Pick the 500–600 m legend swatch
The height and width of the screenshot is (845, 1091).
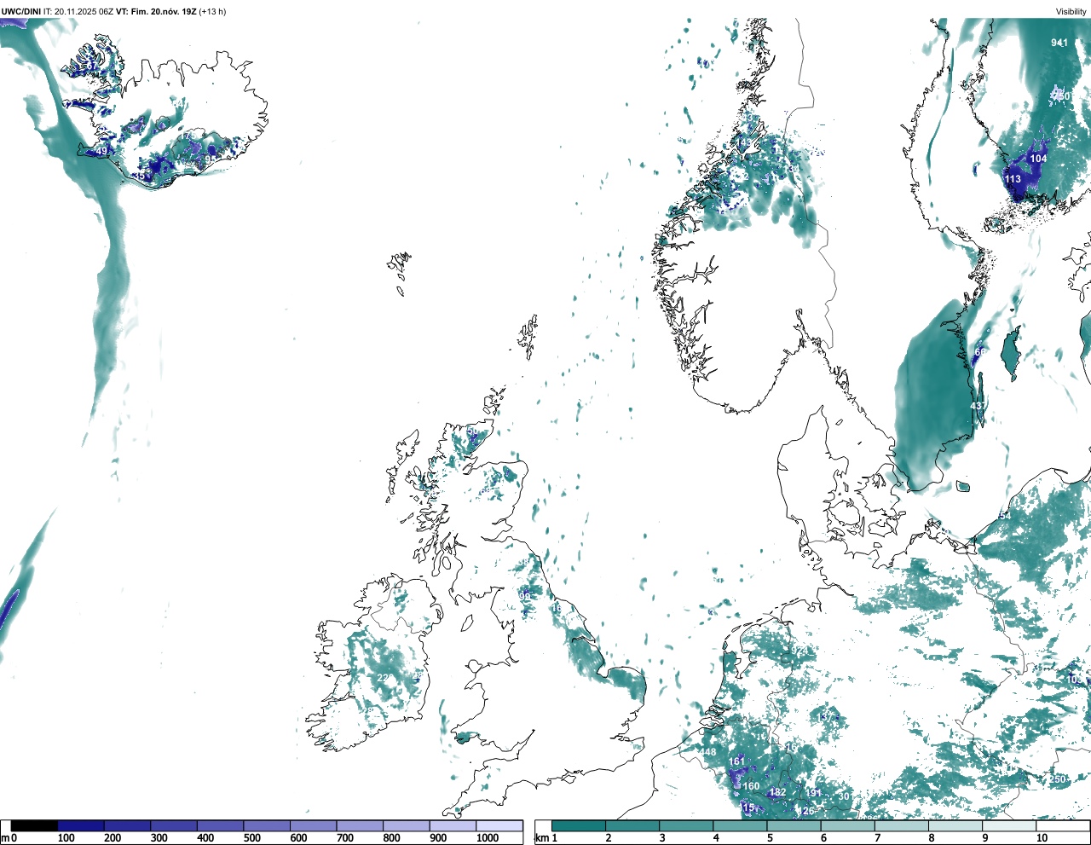click(x=267, y=825)
